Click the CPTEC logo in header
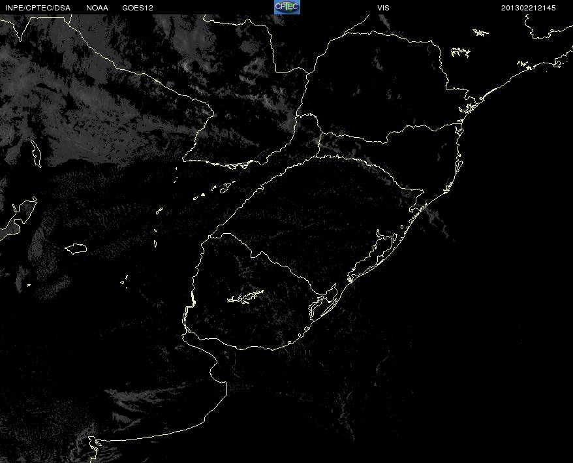 pos(287,7)
